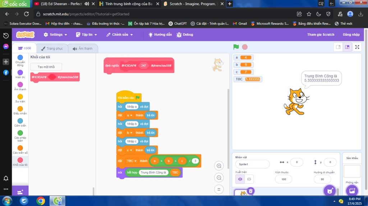Click the Hướng di chuyển direction field

[x=322, y=179]
